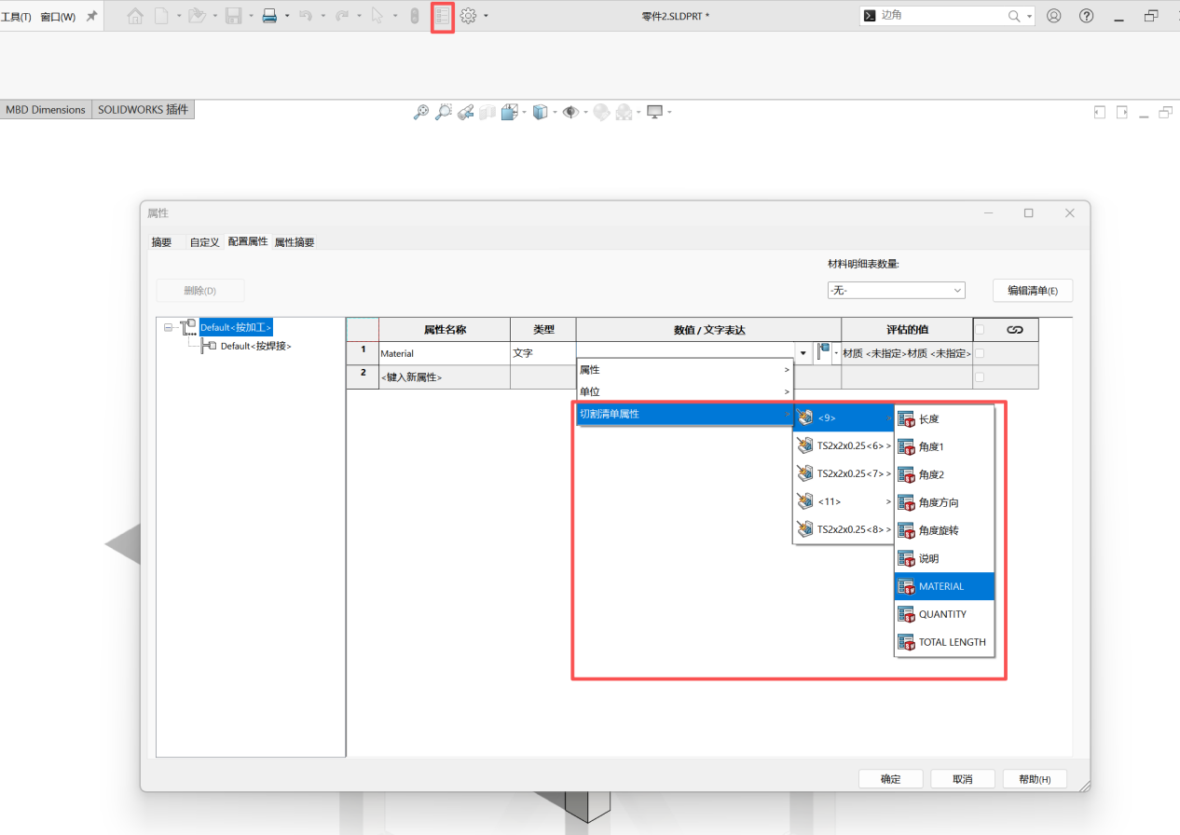Viewport: 1180px width, 835px height.
Task: Click the Zoom to Fit icon
Action: point(421,112)
